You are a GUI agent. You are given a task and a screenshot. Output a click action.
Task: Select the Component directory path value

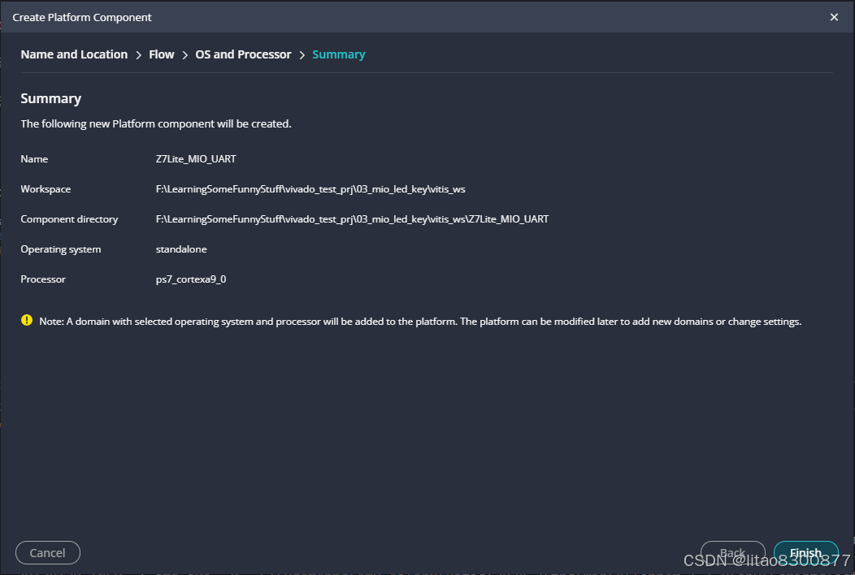352,219
